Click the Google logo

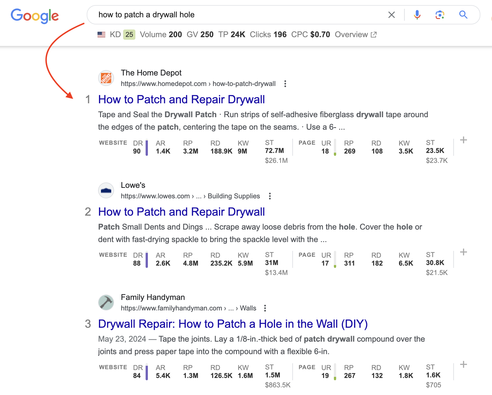35,16
